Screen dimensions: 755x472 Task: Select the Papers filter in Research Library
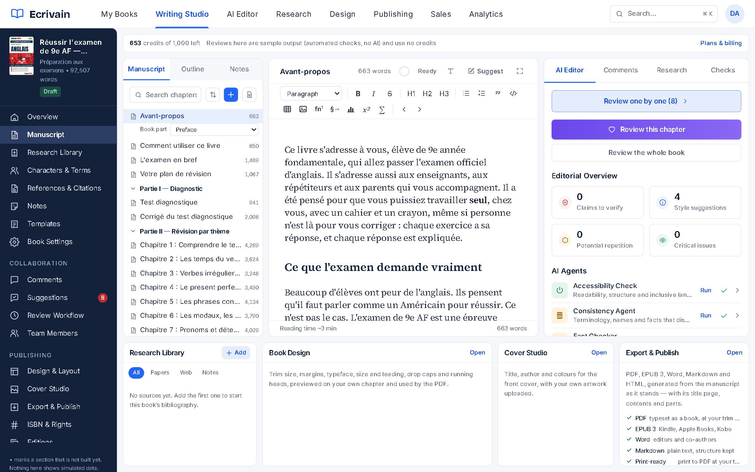(x=160, y=373)
